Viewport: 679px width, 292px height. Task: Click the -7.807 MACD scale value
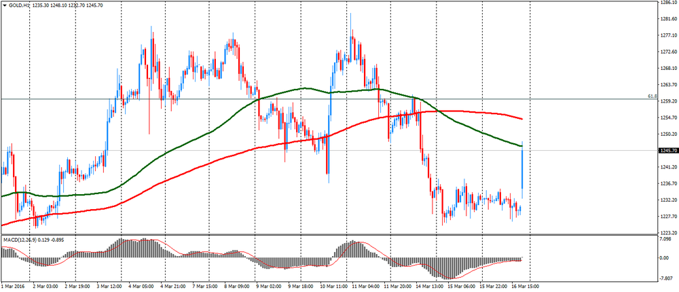[666, 277]
